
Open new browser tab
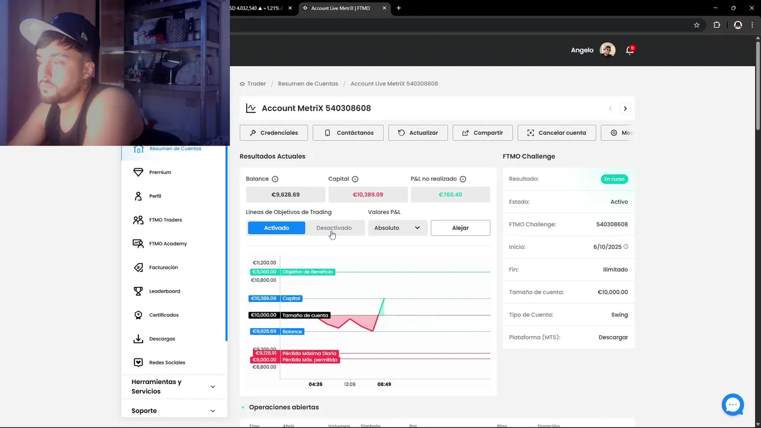[398, 8]
